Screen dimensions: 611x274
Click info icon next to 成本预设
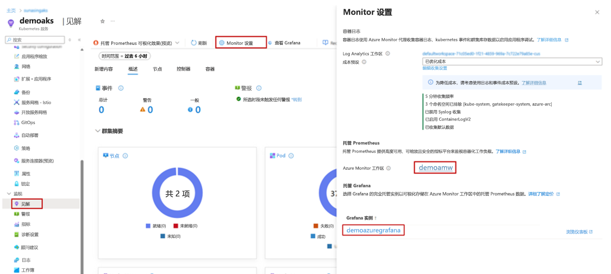pyautogui.click(x=364, y=61)
